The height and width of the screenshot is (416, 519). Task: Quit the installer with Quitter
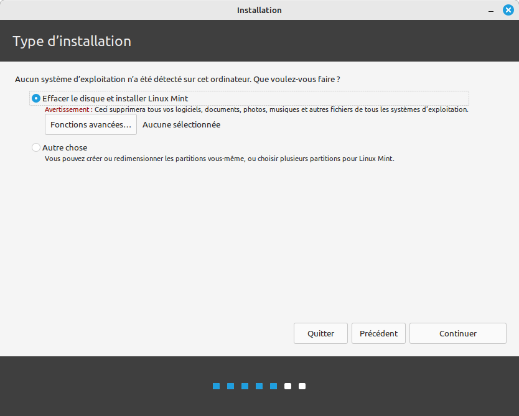[x=320, y=333]
